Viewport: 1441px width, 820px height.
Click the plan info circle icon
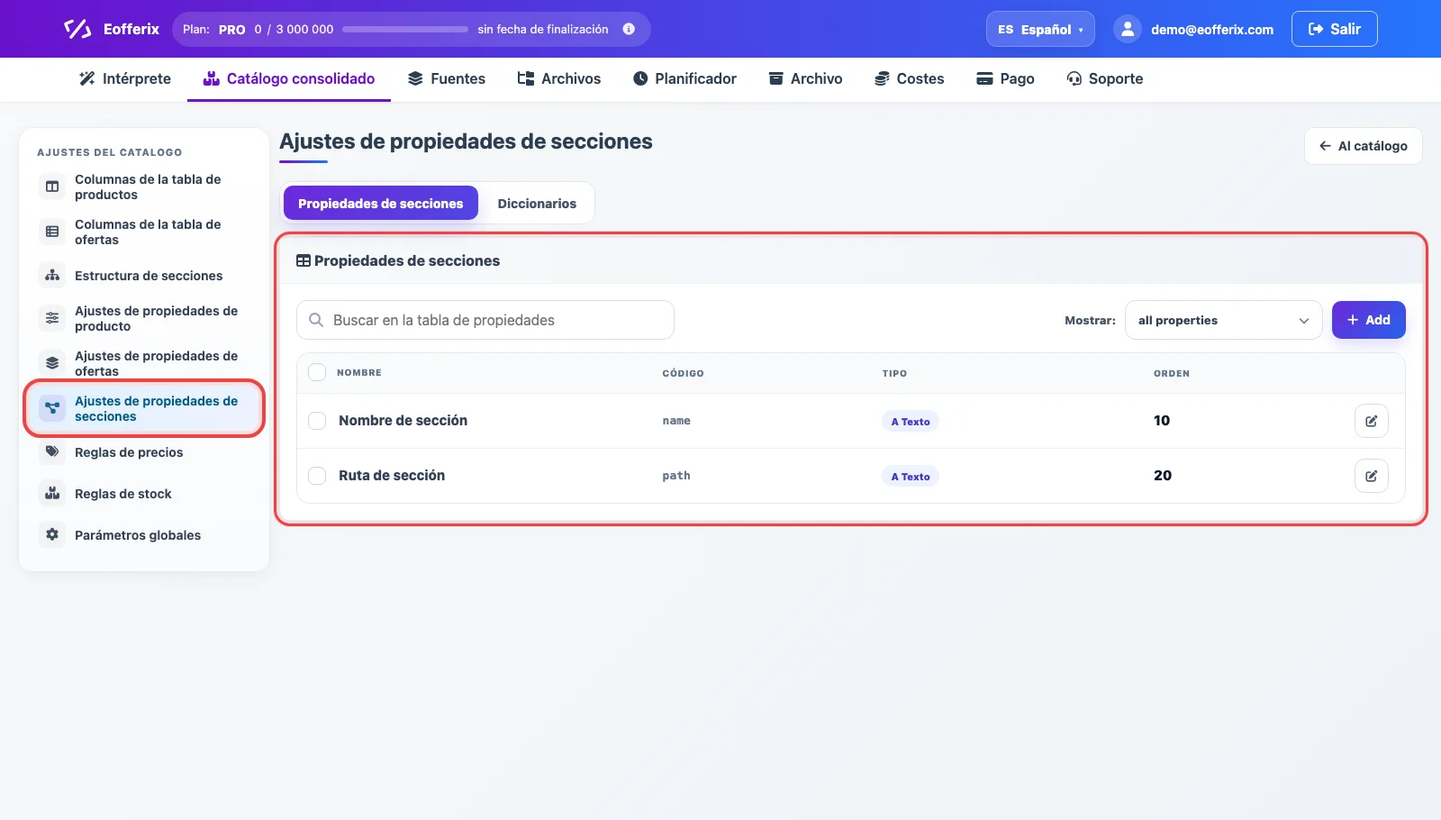(x=629, y=29)
